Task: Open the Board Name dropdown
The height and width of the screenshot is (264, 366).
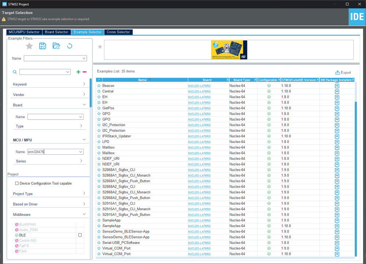Action: click(81, 117)
